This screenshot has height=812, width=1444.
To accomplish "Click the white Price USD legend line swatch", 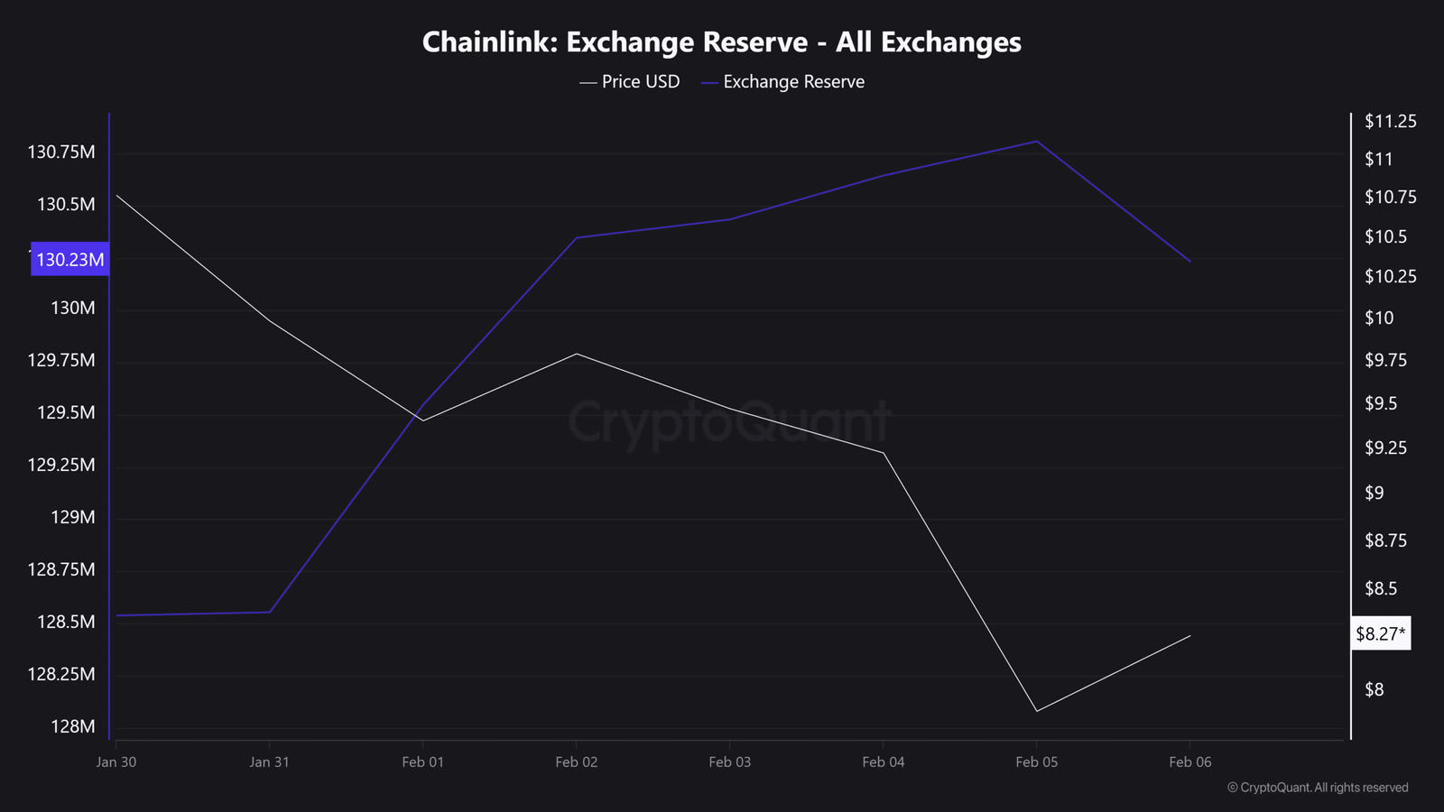I will 588,83.
